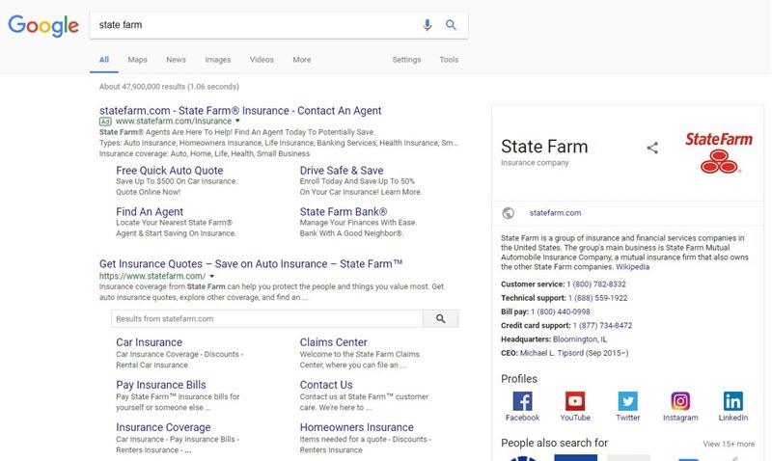The width and height of the screenshot is (772, 461).
Task: Click the sitelinks search magnifier button
Action: click(x=441, y=319)
